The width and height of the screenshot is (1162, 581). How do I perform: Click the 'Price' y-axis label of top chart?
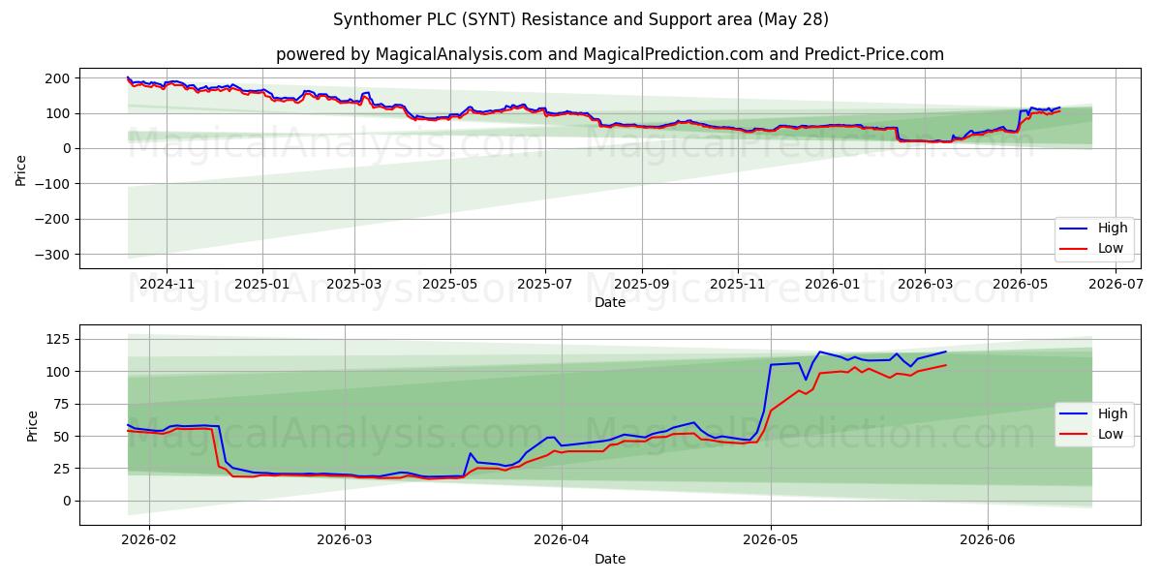coord(20,169)
